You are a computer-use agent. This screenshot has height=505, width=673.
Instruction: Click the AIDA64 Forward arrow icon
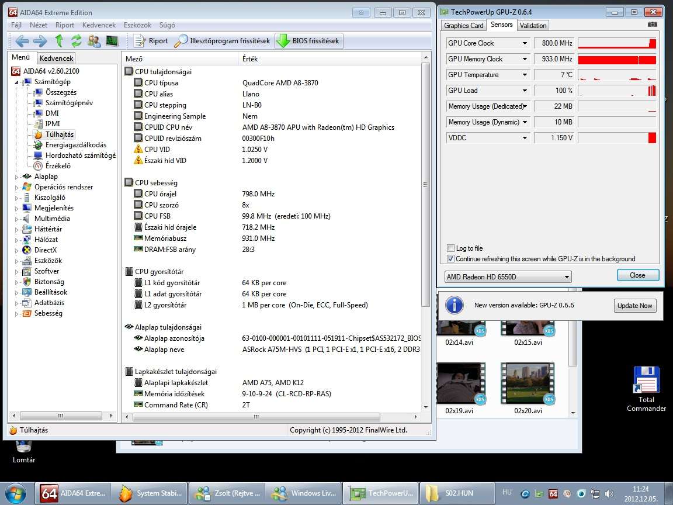tap(40, 41)
